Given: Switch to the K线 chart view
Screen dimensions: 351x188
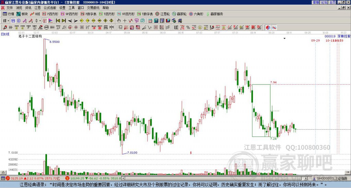Looking at the screenshot, I should [x=35, y=14].
